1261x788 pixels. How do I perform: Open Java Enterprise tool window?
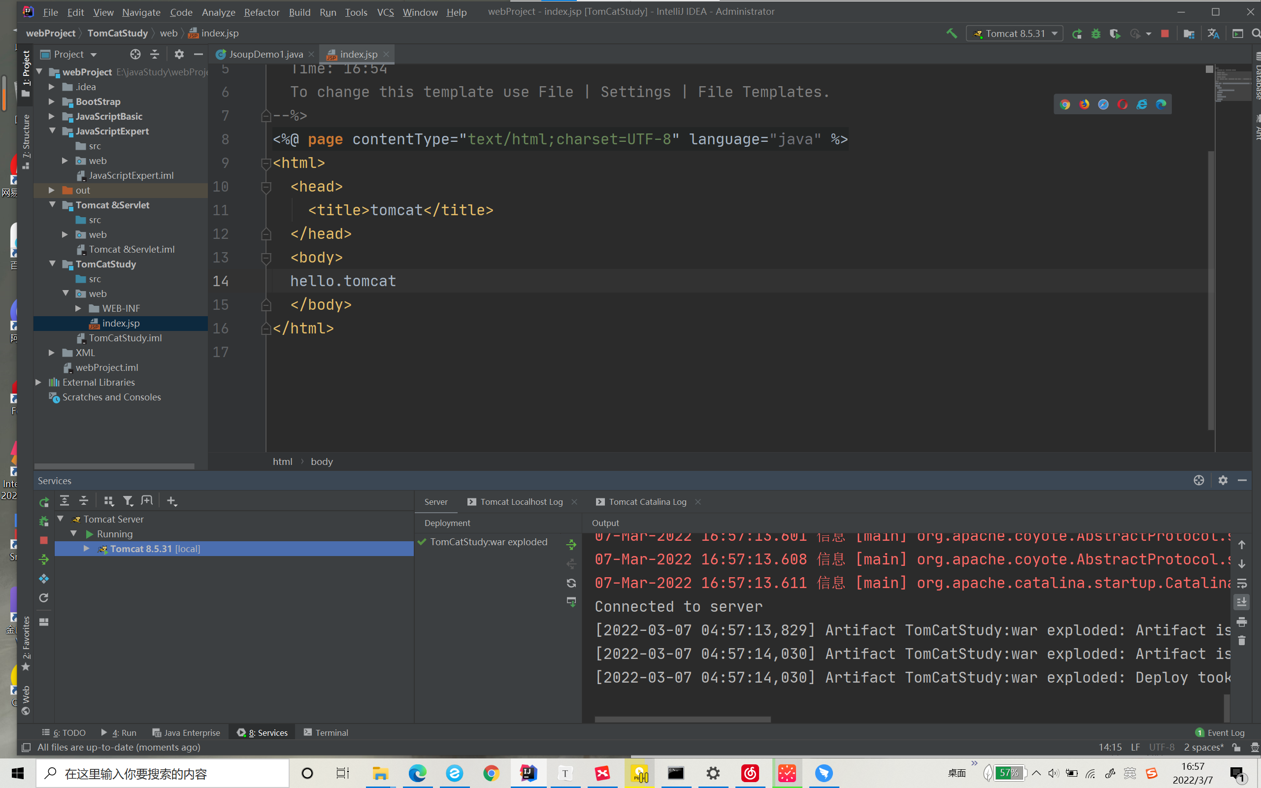[x=186, y=732]
